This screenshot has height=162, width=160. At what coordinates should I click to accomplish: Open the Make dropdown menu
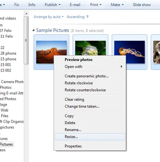(117, 5)
